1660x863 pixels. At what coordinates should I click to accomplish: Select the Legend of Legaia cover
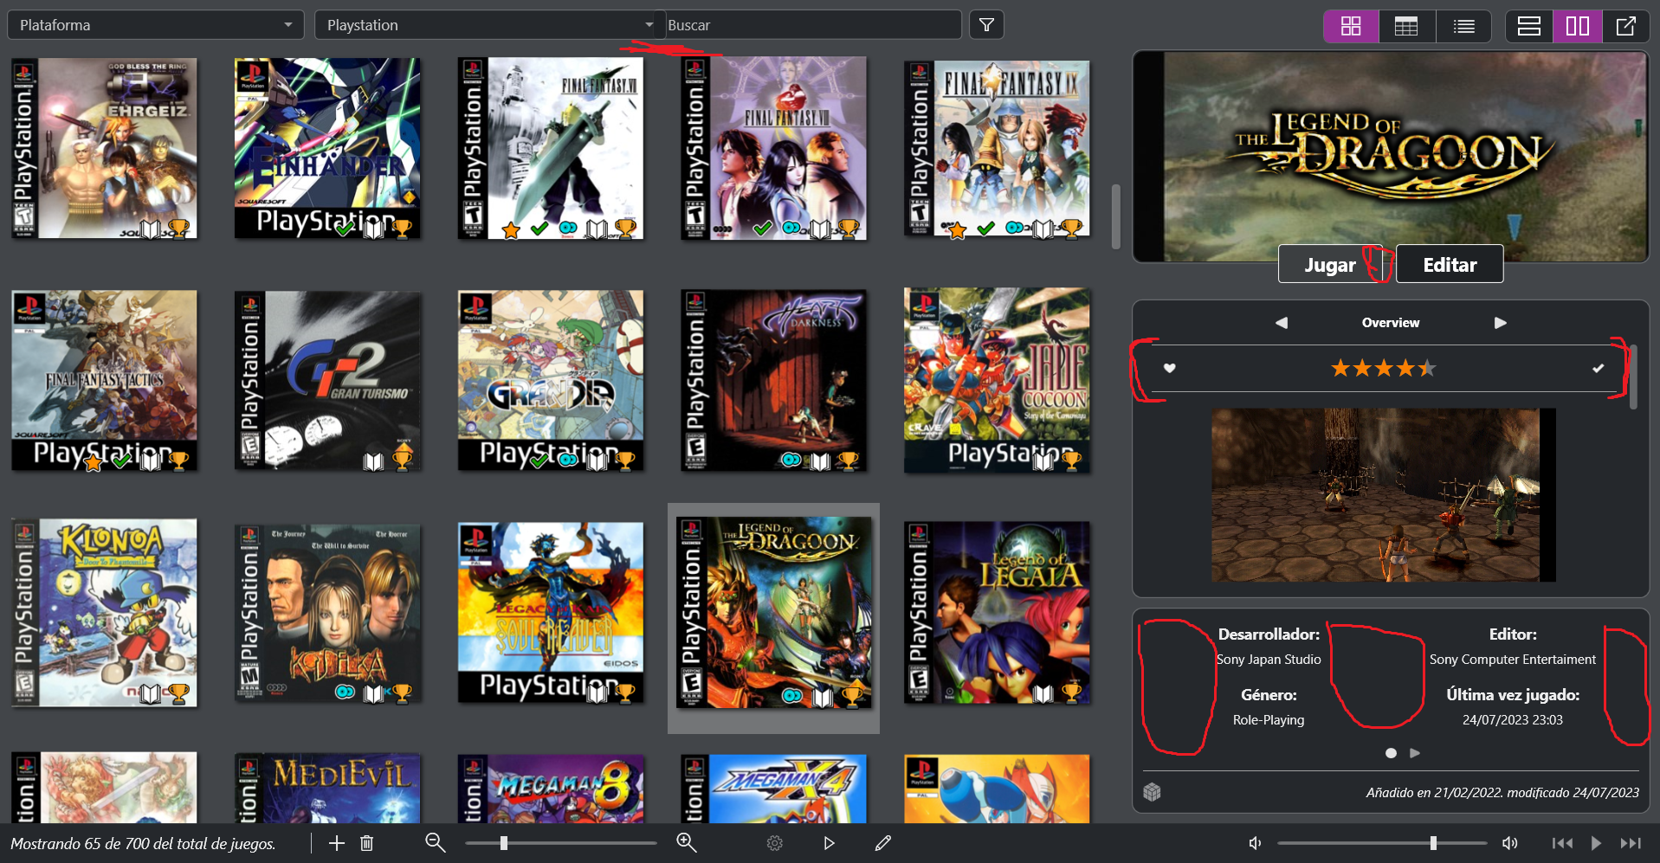(x=998, y=613)
